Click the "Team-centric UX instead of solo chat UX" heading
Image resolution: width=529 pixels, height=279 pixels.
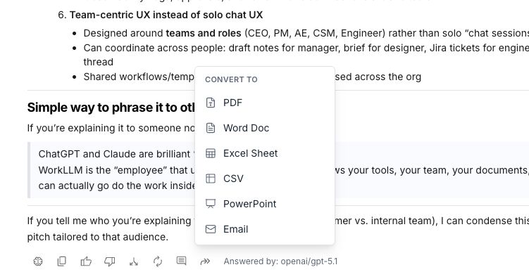[166, 15]
